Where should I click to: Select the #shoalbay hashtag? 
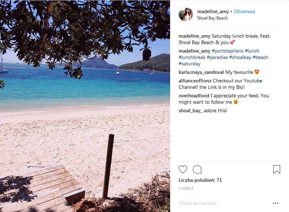click(240, 58)
